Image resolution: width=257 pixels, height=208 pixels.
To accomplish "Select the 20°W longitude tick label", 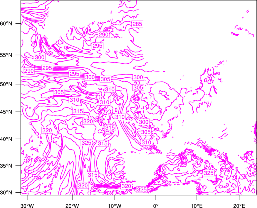I will (72, 206).
